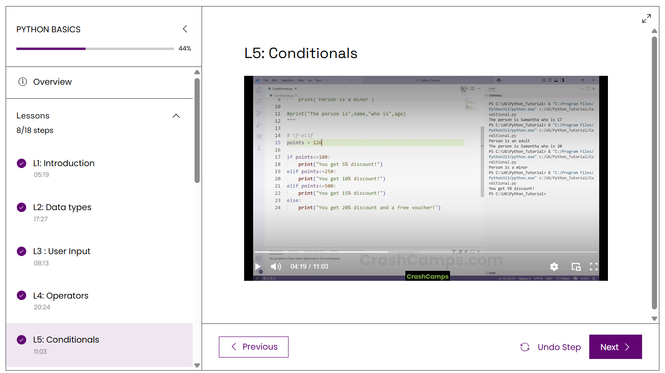Click the content pane scroll up arrow
This screenshot has width=665, height=373.
tap(655, 31)
